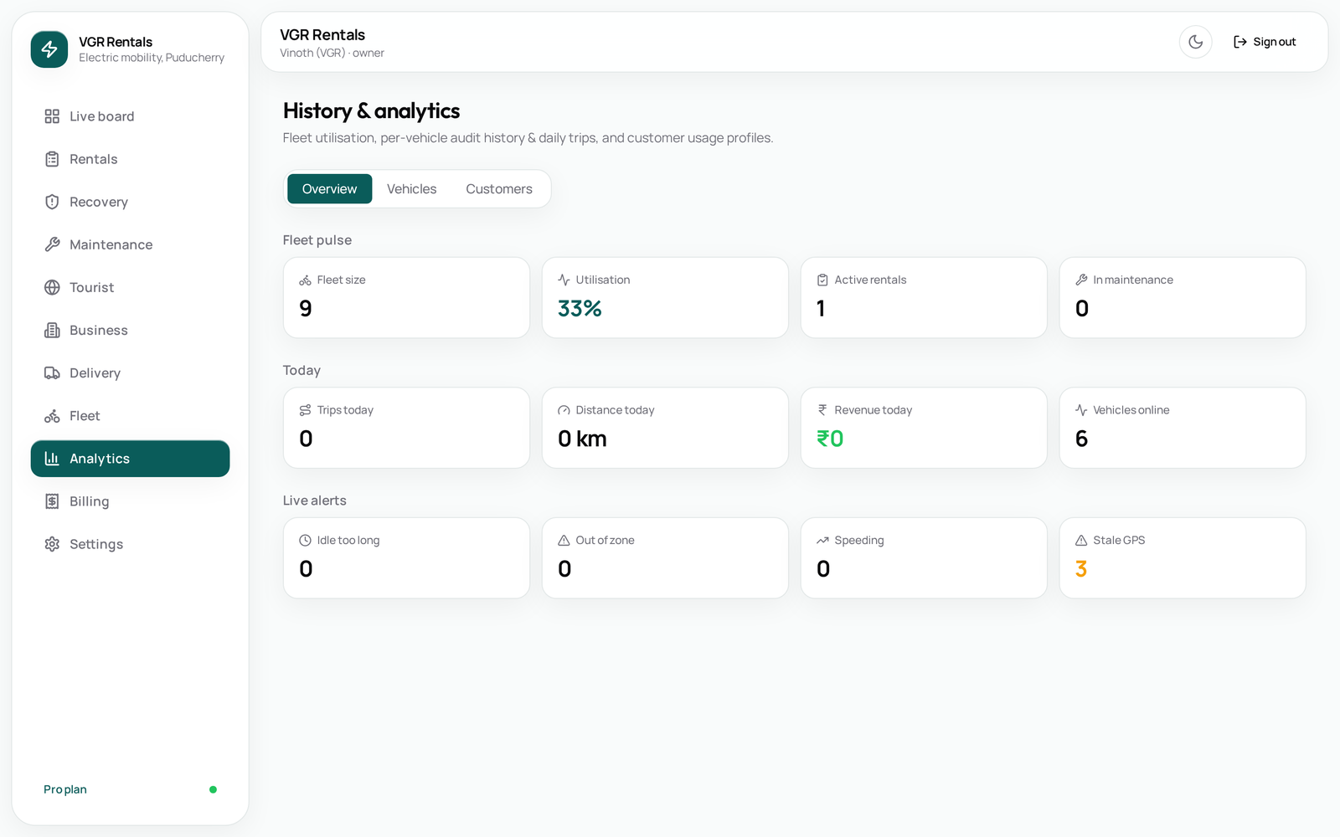This screenshot has height=837, width=1340.
Task: Open Settings gear icon
Action: (52, 544)
